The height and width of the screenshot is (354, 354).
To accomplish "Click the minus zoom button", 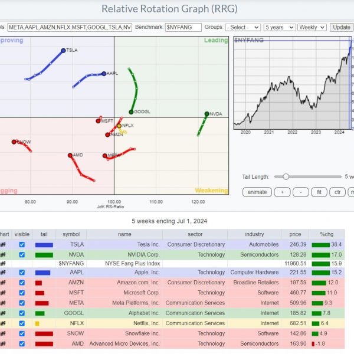I will pos(301,192).
